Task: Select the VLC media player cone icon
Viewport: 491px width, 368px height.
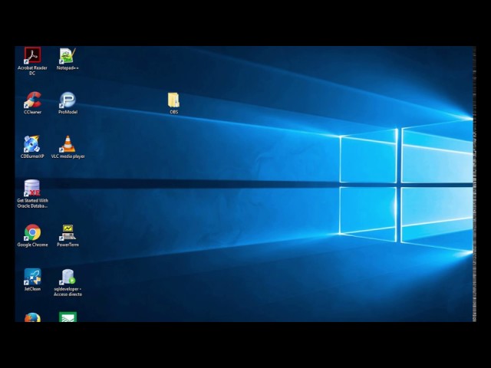Action: (68, 144)
